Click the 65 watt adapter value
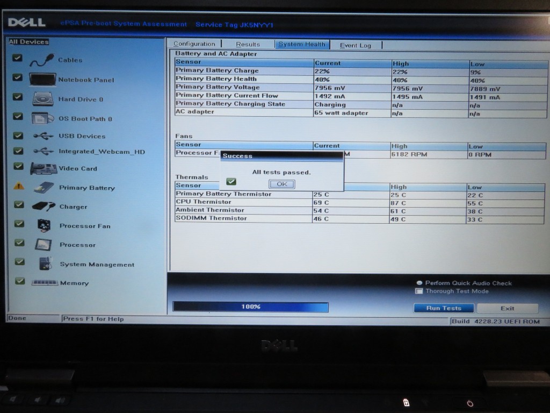 click(341, 113)
